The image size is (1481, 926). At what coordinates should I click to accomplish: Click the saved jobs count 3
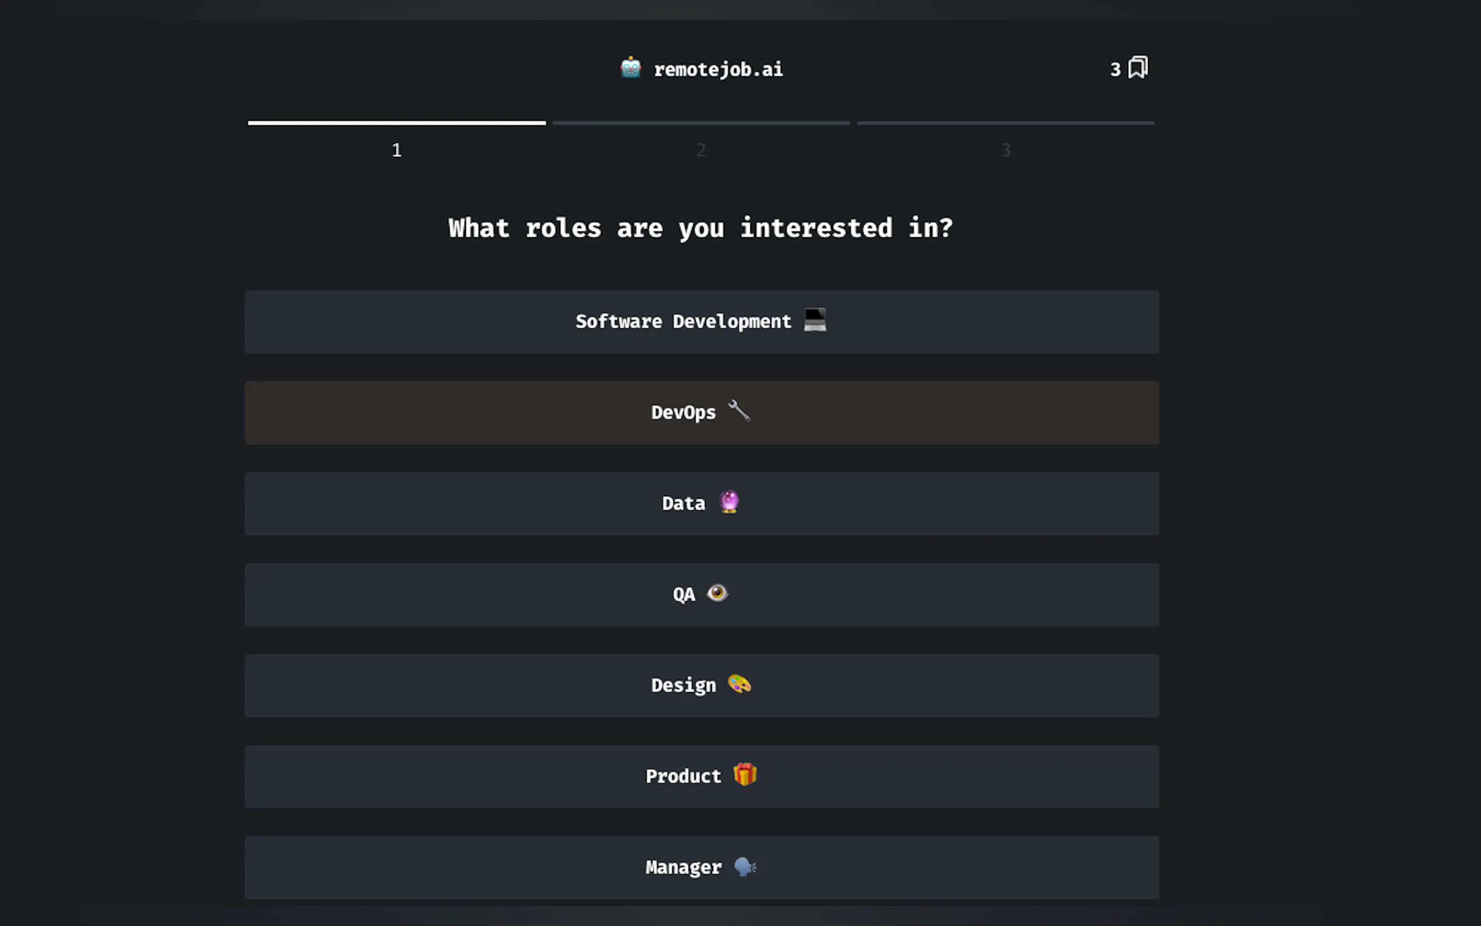pos(1115,70)
